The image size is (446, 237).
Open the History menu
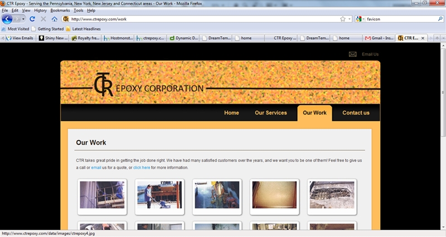(x=40, y=11)
